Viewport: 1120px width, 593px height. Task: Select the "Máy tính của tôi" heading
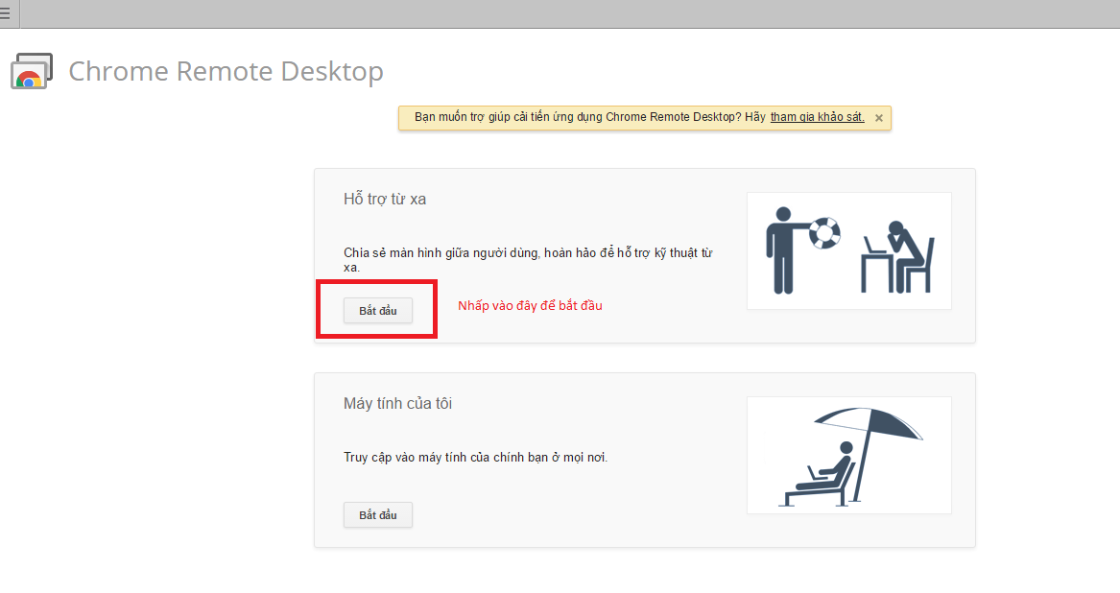[398, 404]
